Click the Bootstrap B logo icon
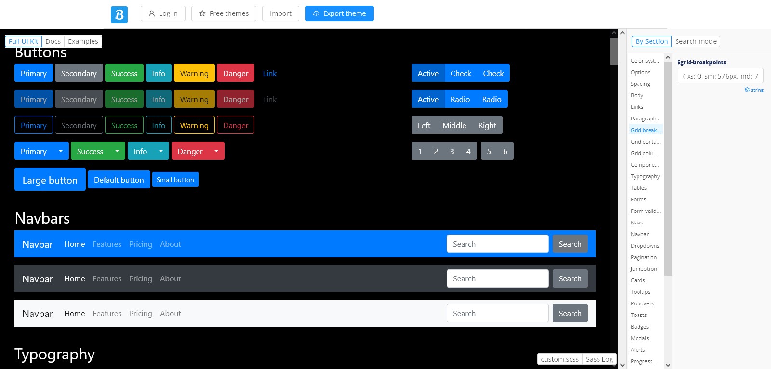The image size is (771, 369). (x=119, y=14)
